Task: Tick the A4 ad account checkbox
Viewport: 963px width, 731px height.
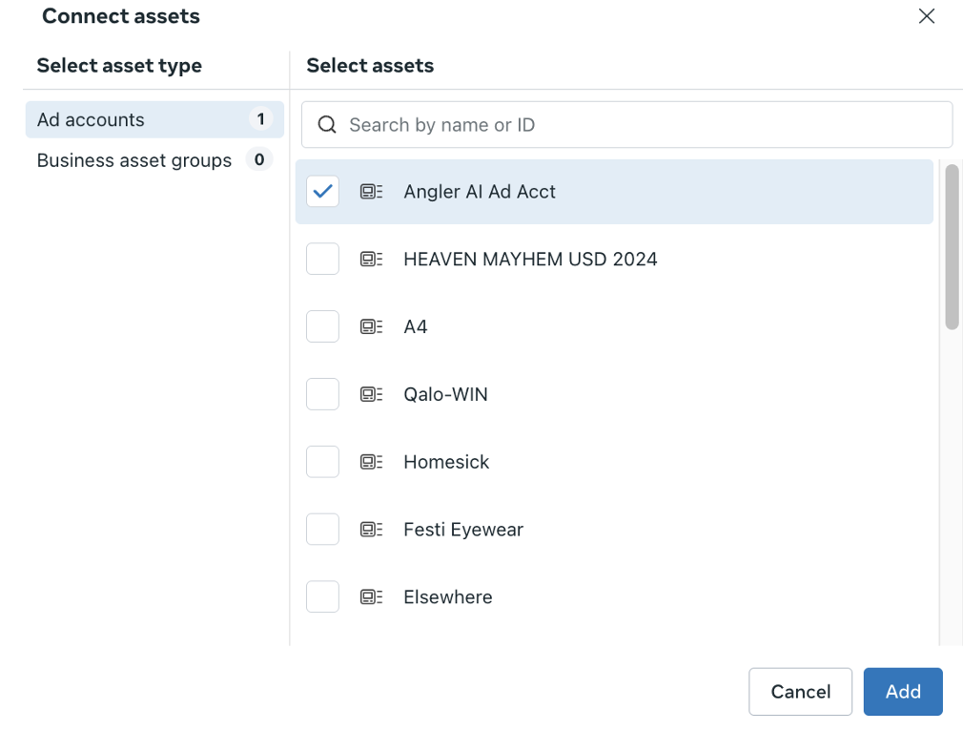Action: click(x=322, y=326)
